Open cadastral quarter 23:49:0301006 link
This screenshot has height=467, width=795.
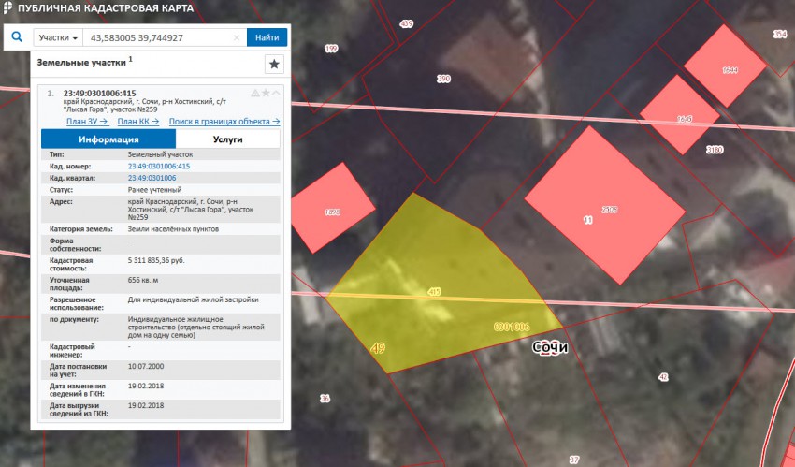pyautogui.click(x=152, y=178)
